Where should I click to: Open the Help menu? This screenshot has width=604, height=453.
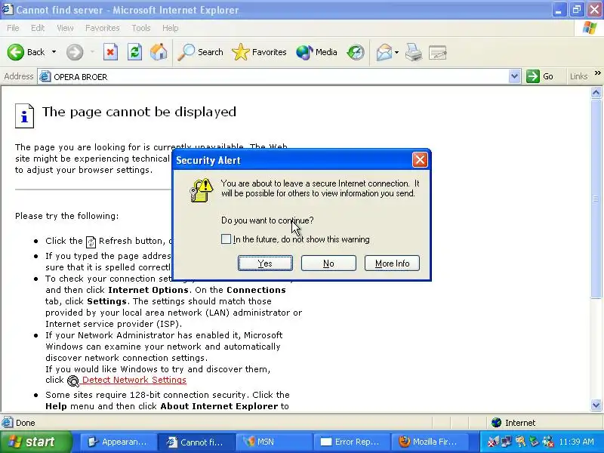pos(171,28)
